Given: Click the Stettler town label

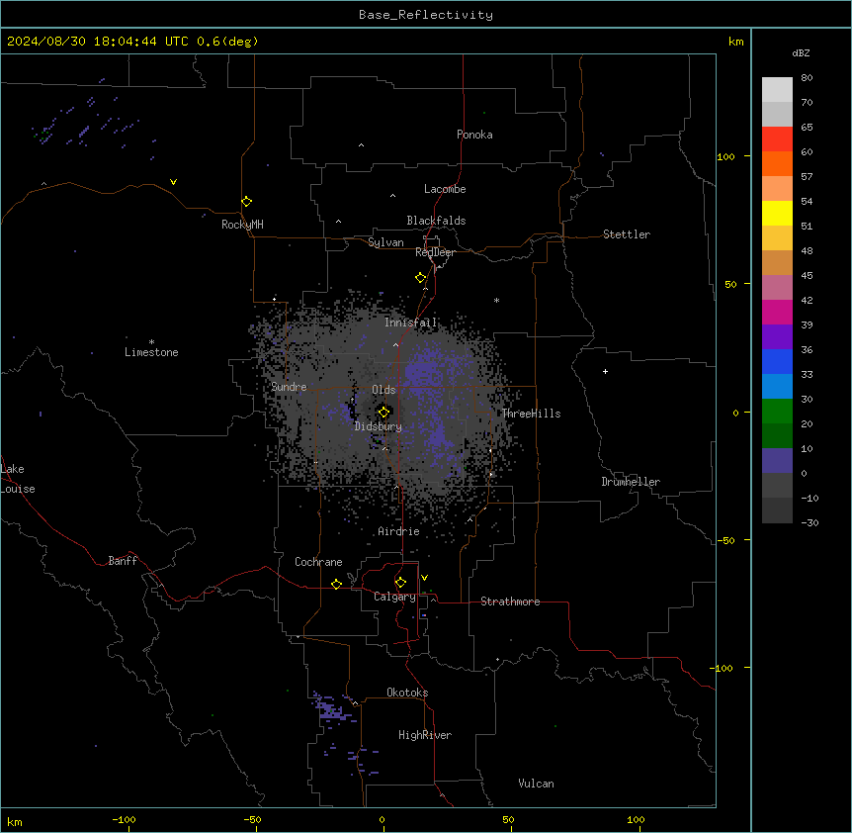Looking at the screenshot, I should [x=627, y=234].
